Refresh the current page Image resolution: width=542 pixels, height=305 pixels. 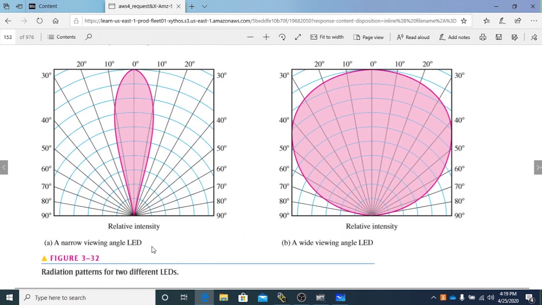pos(39,21)
